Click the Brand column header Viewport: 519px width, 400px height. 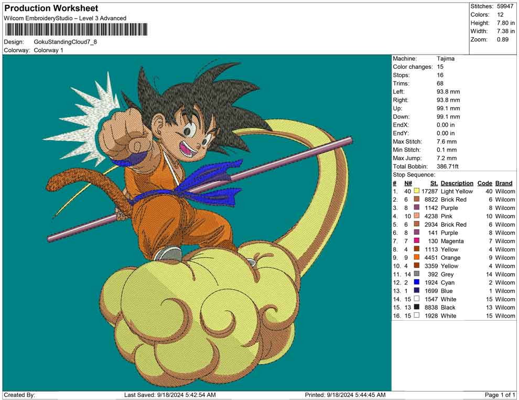pyautogui.click(x=504, y=183)
